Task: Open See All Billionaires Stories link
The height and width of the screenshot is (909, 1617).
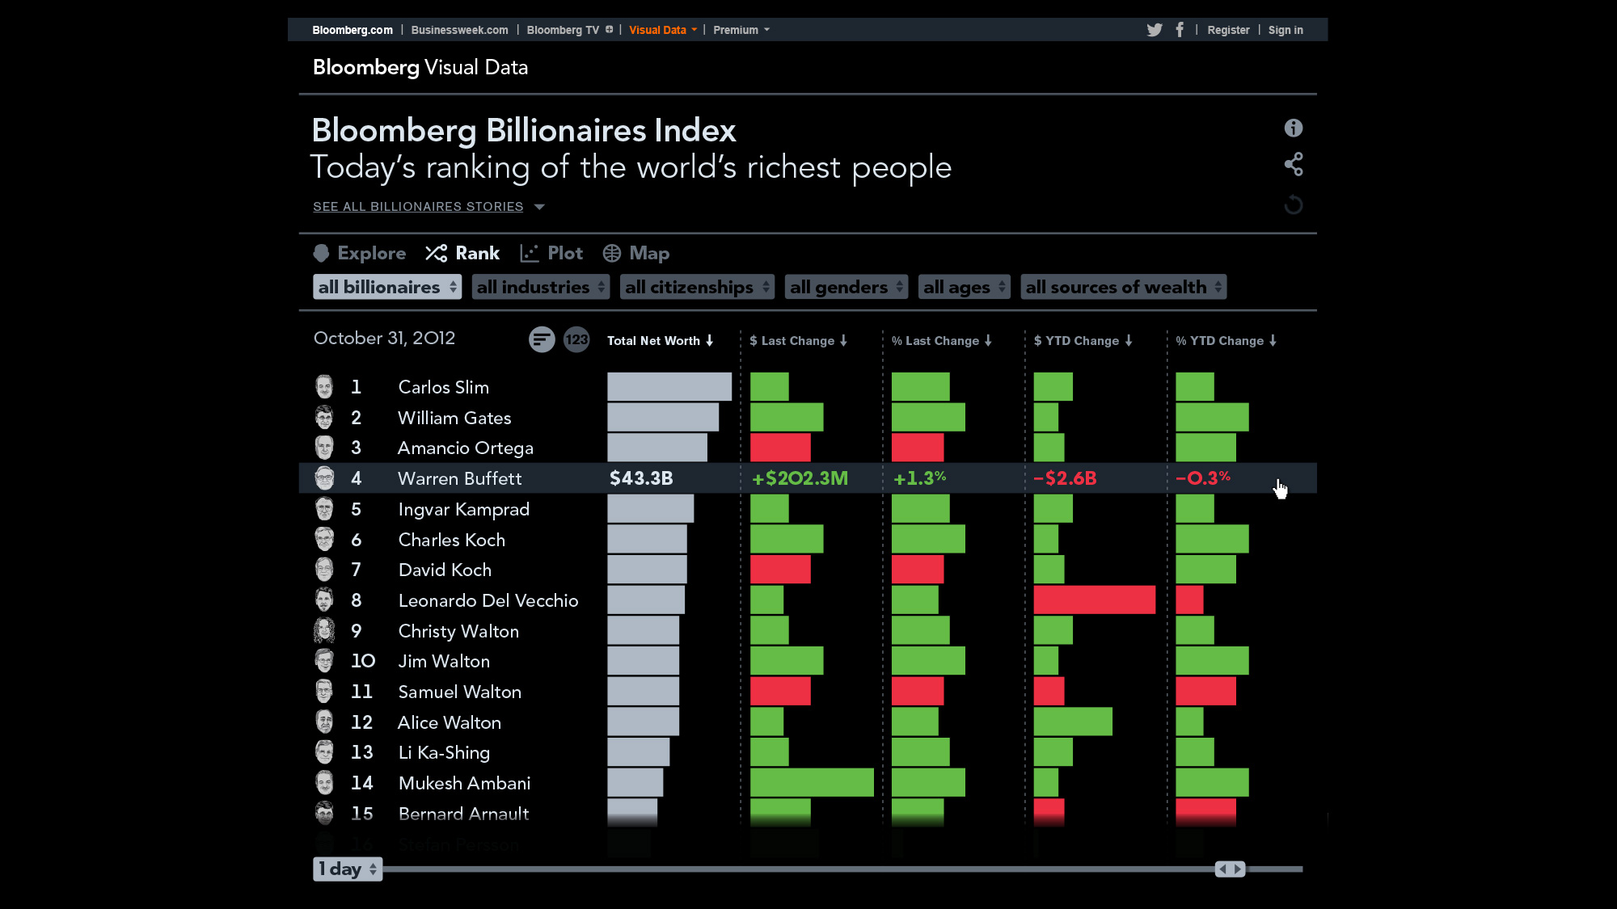Action: 418,207
